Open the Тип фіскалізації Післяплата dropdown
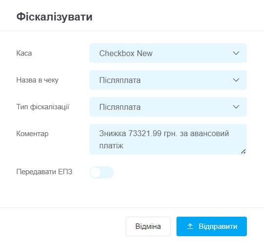264x244 pixels. pyautogui.click(x=168, y=107)
